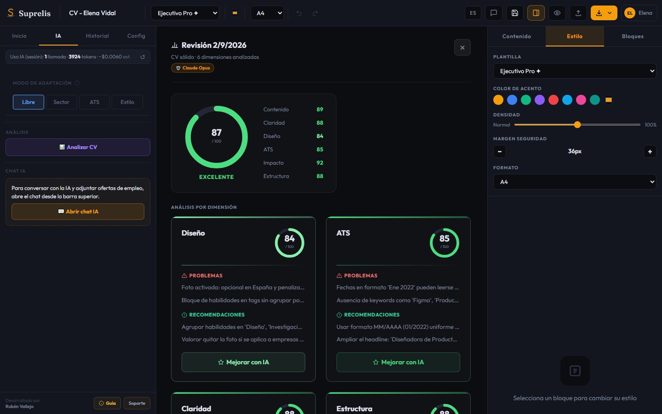Click the recommendation 'Usar formato MM/AAAA'
Viewport: 662px width, 414px height.
[398, 327]
